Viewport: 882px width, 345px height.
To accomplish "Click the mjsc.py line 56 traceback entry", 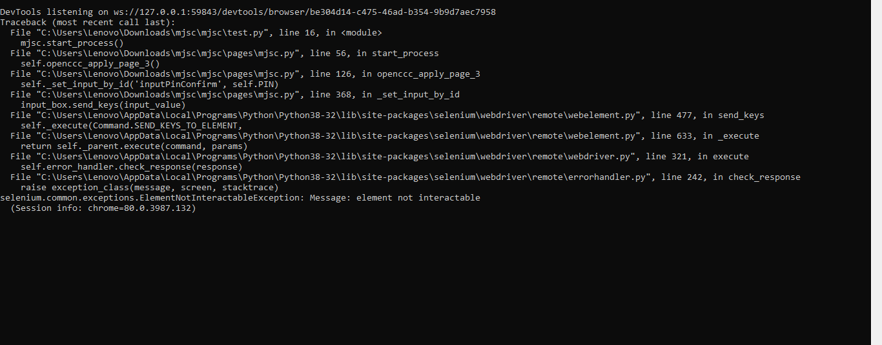I will (x=224, y=54).
